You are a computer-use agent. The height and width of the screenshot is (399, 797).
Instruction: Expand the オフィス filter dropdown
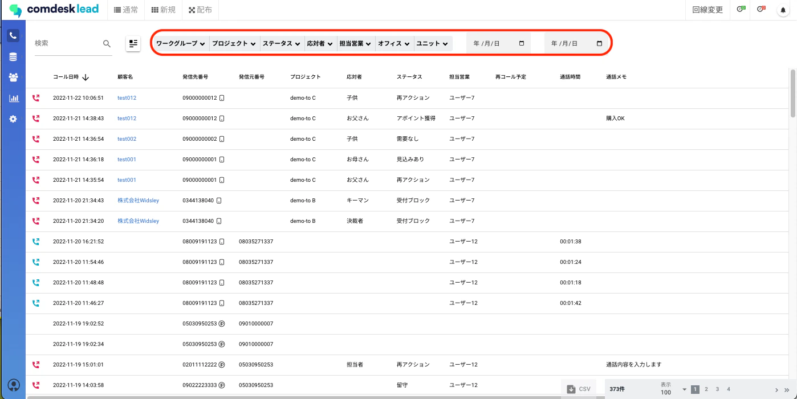394,43
